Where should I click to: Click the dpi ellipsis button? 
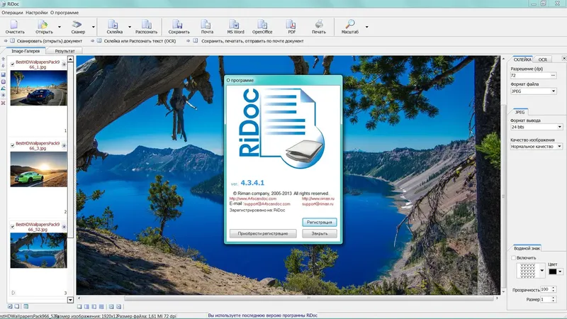pyautogui.click(x=553, y=76)
